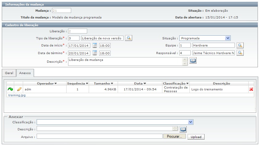Switch to the Geral tab

9,73
